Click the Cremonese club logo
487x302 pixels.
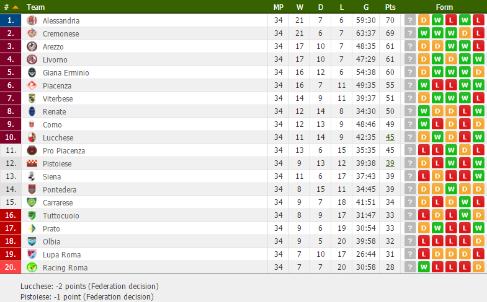[x=32, y=33]
